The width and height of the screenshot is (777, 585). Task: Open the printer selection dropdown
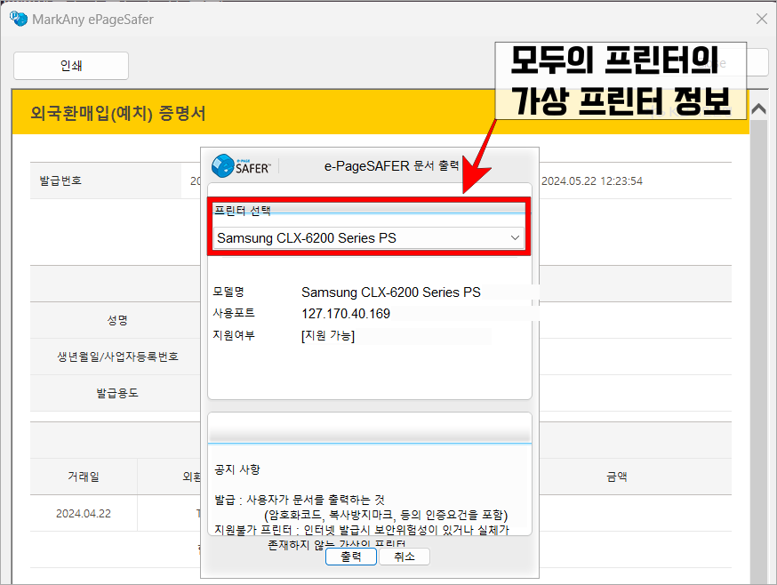click(x=368, y=237)
